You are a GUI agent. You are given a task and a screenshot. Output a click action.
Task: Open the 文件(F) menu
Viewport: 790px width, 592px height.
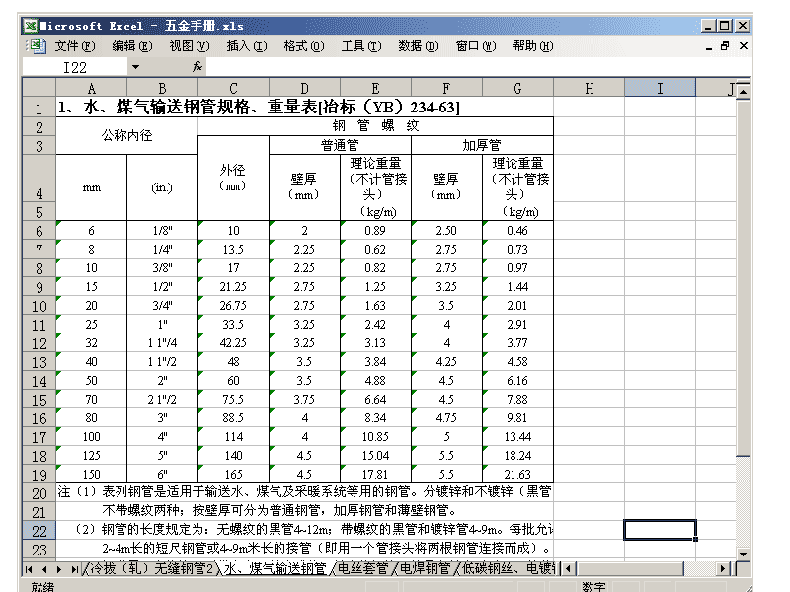point(75,46)
